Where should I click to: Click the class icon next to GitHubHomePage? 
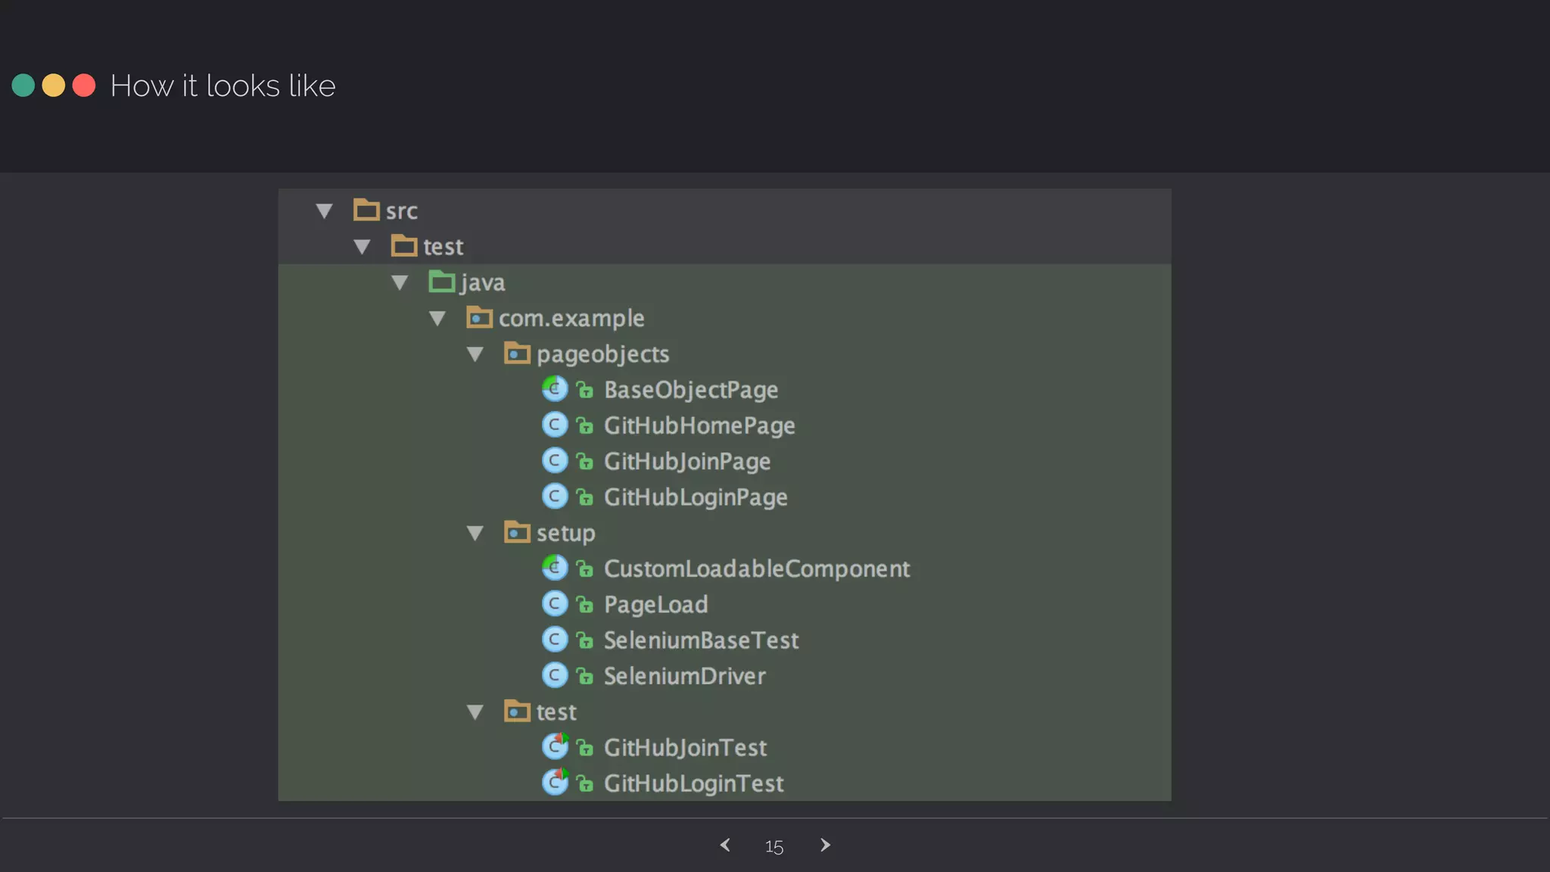point(555,425)
